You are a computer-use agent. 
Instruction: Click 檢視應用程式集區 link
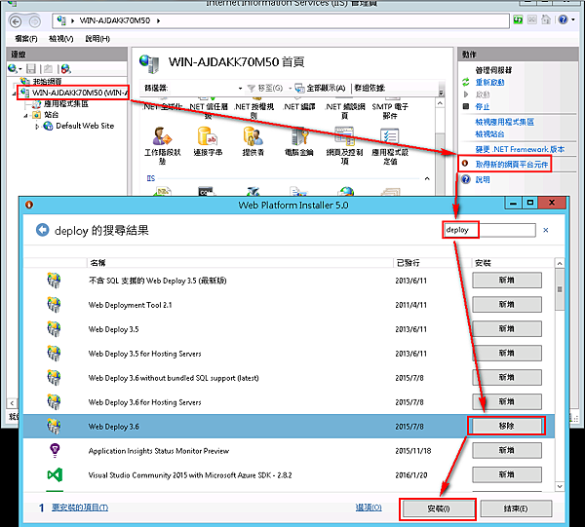pos(504,122)
